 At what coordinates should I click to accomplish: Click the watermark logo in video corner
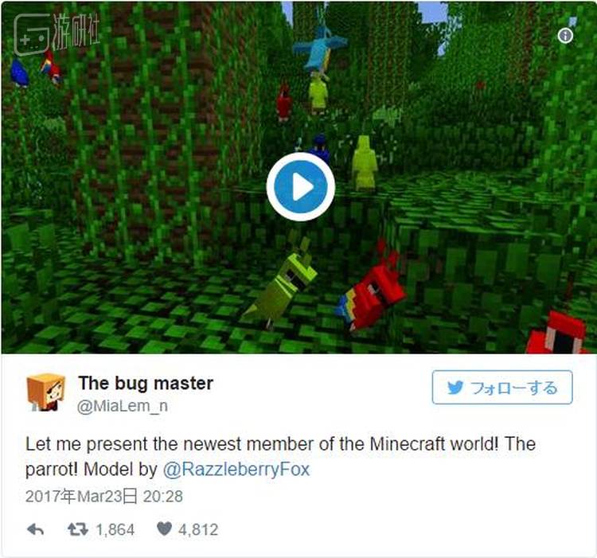(x=57, y=34)
